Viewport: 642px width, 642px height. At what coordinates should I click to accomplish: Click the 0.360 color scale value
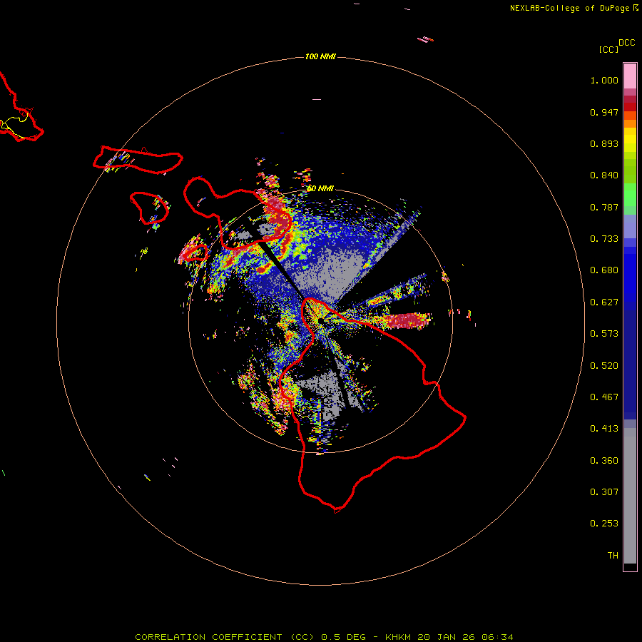[x=604, y=461]
